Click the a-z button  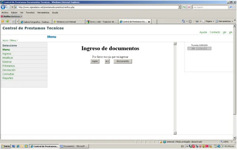click(x=107, y=61)
